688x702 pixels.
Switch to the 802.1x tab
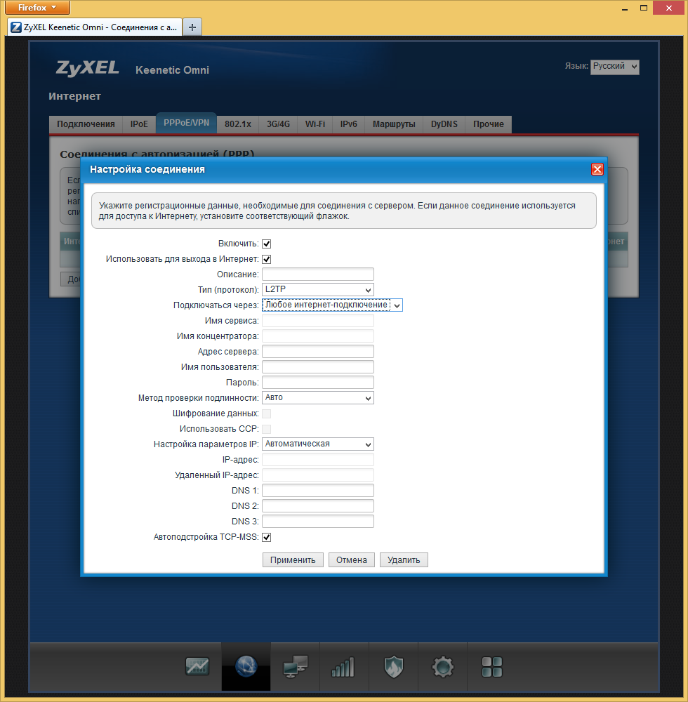(x=238, y=124)
